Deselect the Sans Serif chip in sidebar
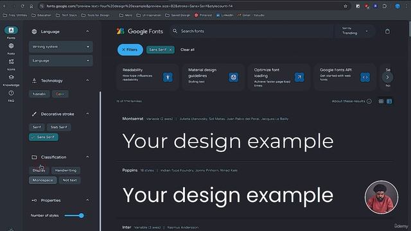Image resolution: width=411 pixels, height=231 pixels. point(44,137)
